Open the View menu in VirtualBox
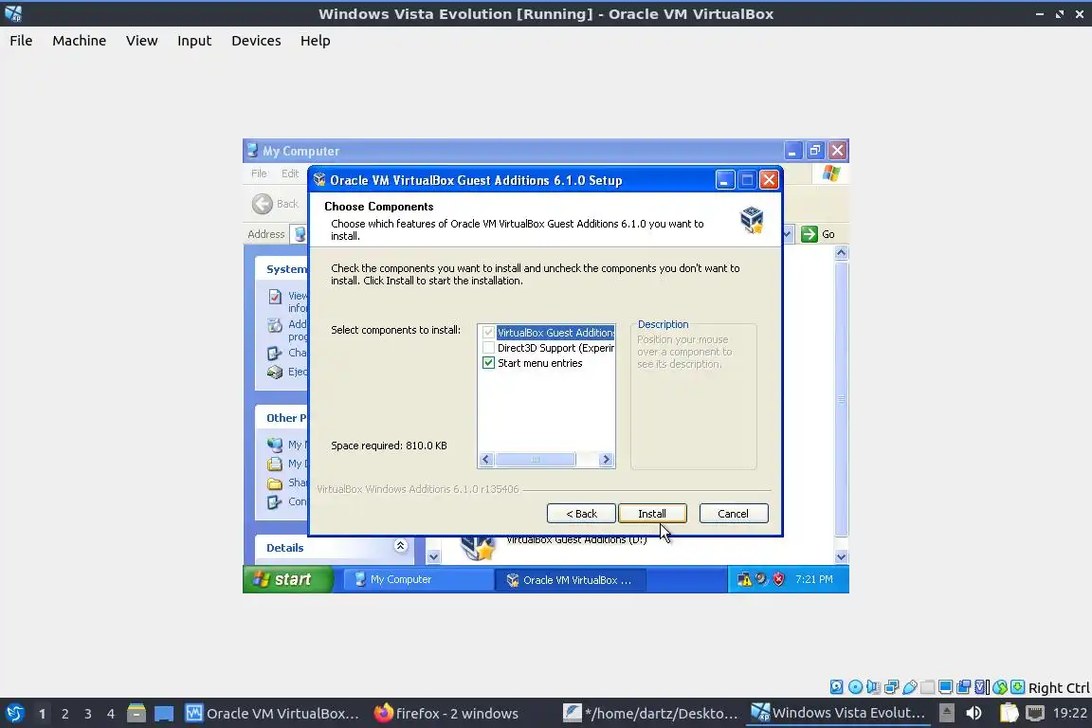 click(x=141, y=41)
